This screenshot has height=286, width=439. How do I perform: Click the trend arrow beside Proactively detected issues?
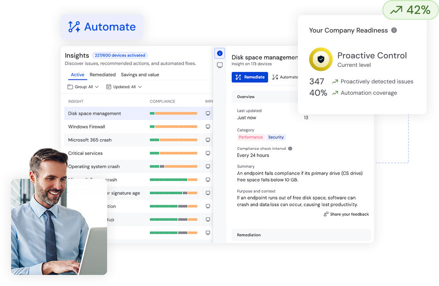pyautogui.click(x=335, y=81)
